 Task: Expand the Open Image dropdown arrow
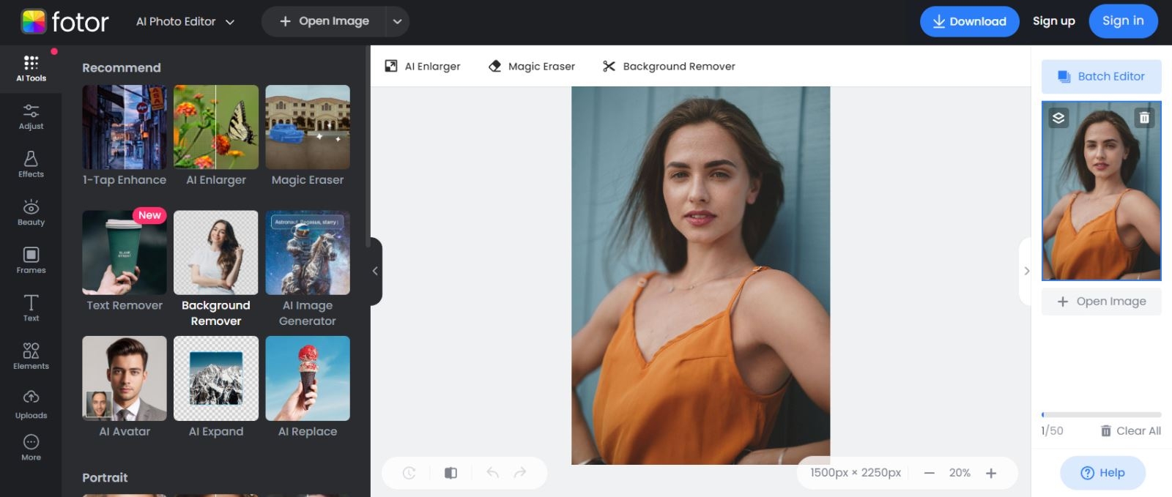(397, 21)
